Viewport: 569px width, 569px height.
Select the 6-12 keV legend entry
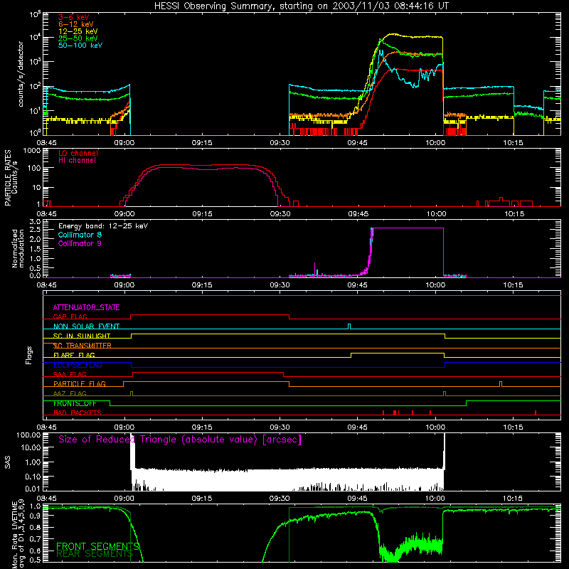76,24
